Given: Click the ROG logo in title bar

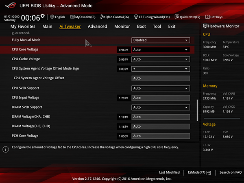Looking at the screenshot, I should 10,5.
